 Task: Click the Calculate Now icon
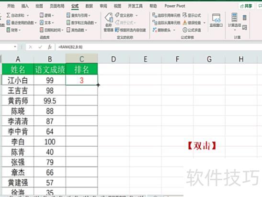click(244, 17)
